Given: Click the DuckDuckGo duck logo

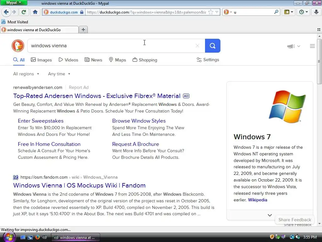Looking at the screenshot, I should coord(18,46).
